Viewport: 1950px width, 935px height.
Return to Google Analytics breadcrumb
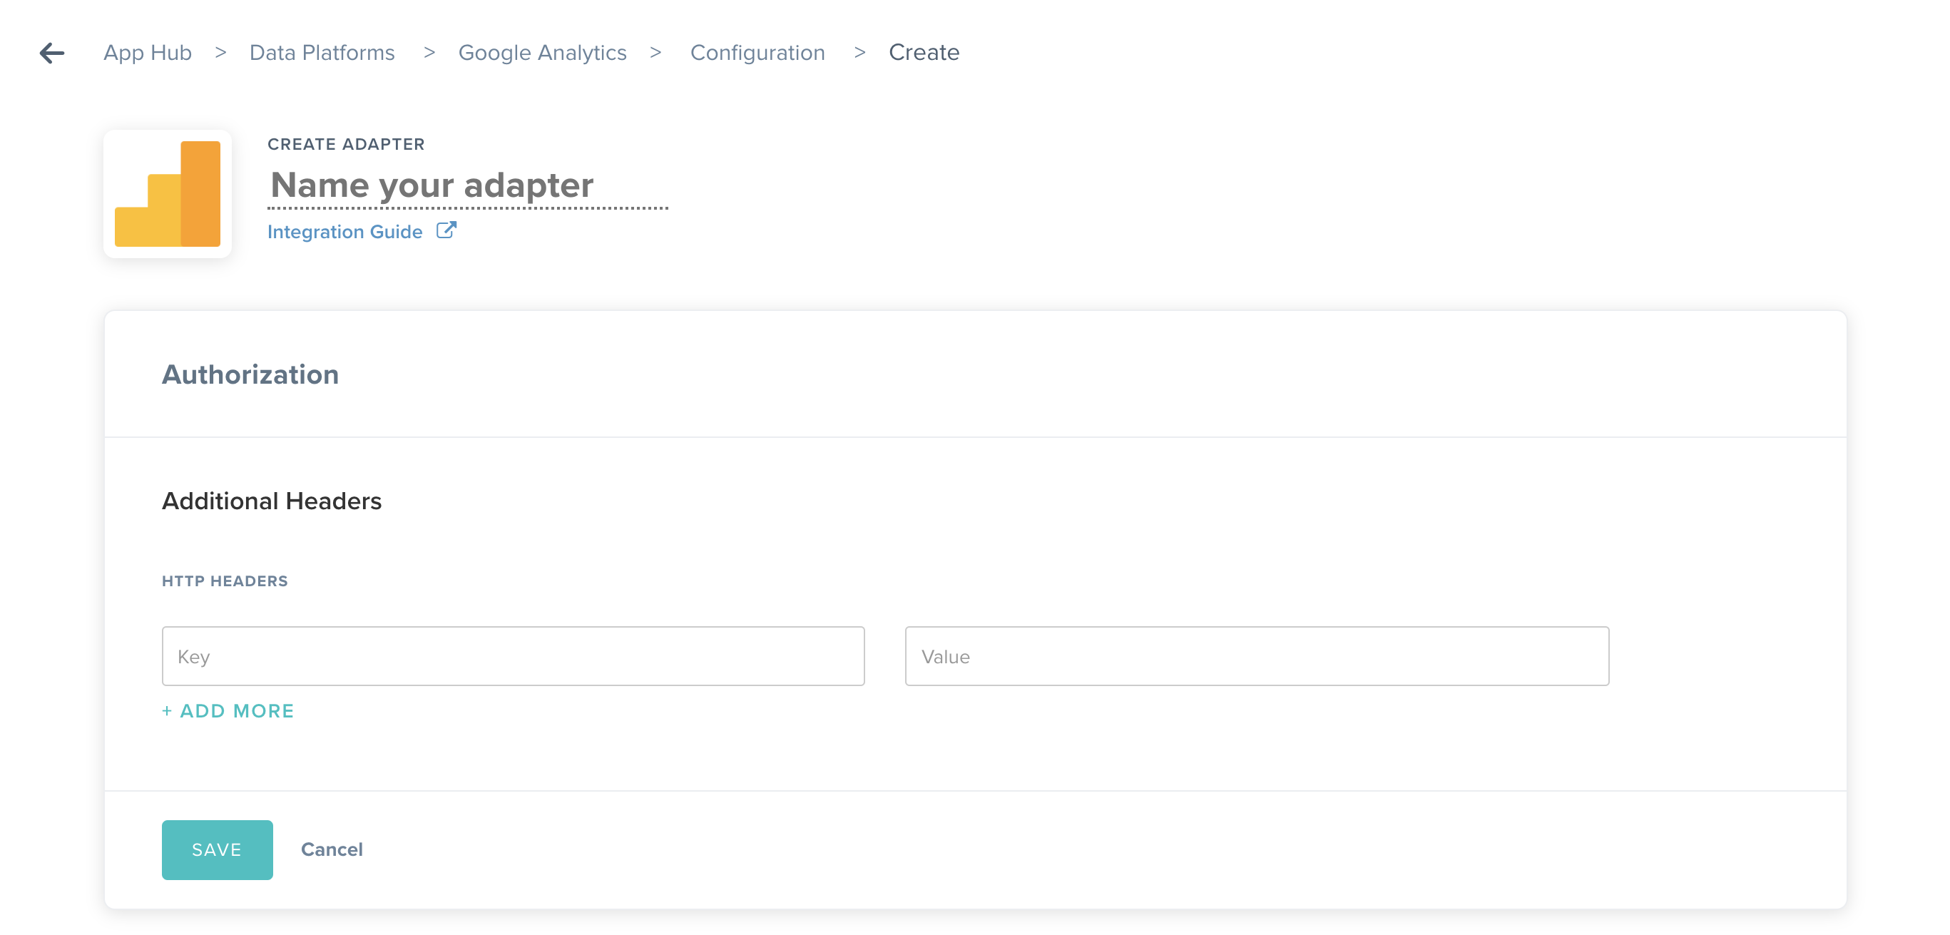coord(543,52)
